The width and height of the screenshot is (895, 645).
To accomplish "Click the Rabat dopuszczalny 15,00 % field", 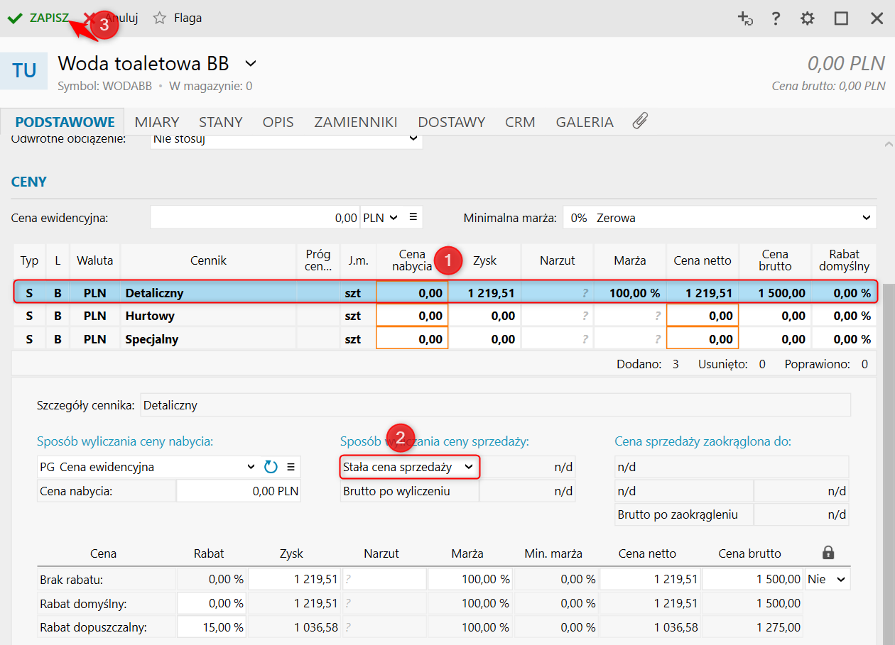I will 211,627.
